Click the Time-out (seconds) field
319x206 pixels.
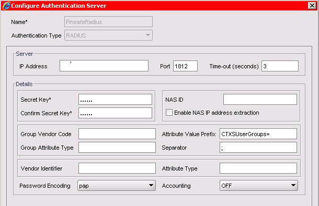pyautogui.click(x=280, y=66)
